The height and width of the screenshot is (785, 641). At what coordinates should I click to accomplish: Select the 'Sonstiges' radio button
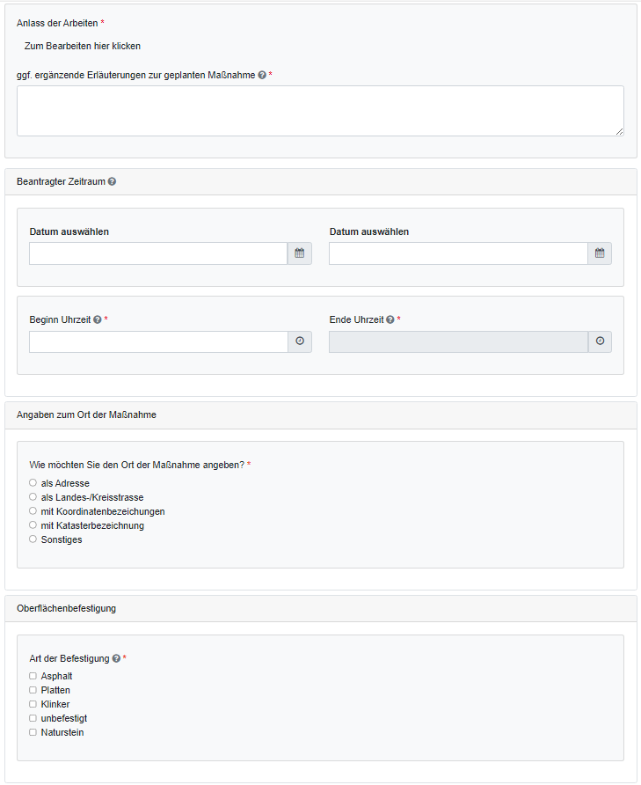33,539
